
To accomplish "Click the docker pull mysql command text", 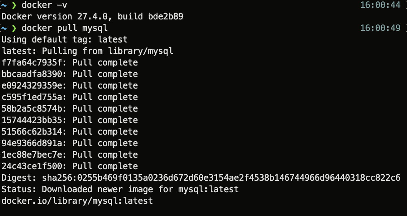I will [65, 28].
